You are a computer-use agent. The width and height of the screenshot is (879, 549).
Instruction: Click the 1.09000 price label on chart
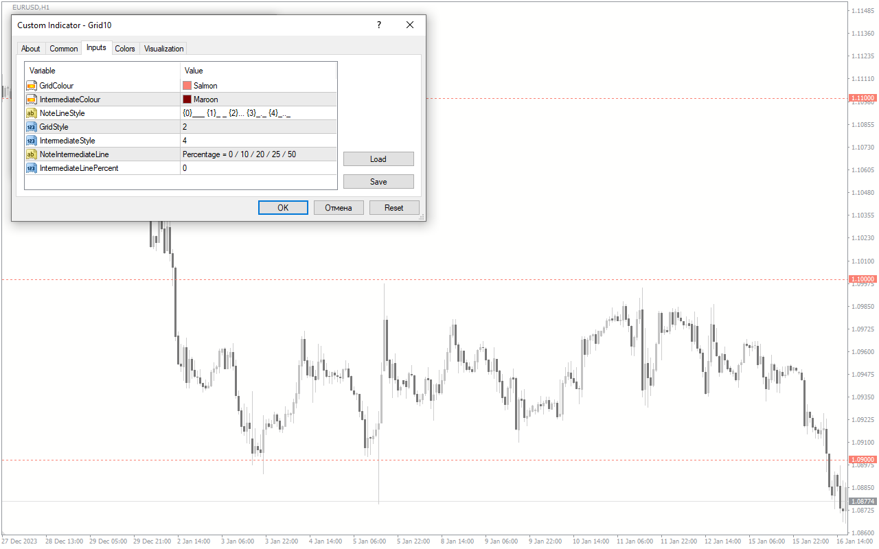[x=863, y=460]
